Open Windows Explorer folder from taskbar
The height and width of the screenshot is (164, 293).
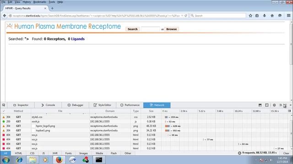coord(33,160)
